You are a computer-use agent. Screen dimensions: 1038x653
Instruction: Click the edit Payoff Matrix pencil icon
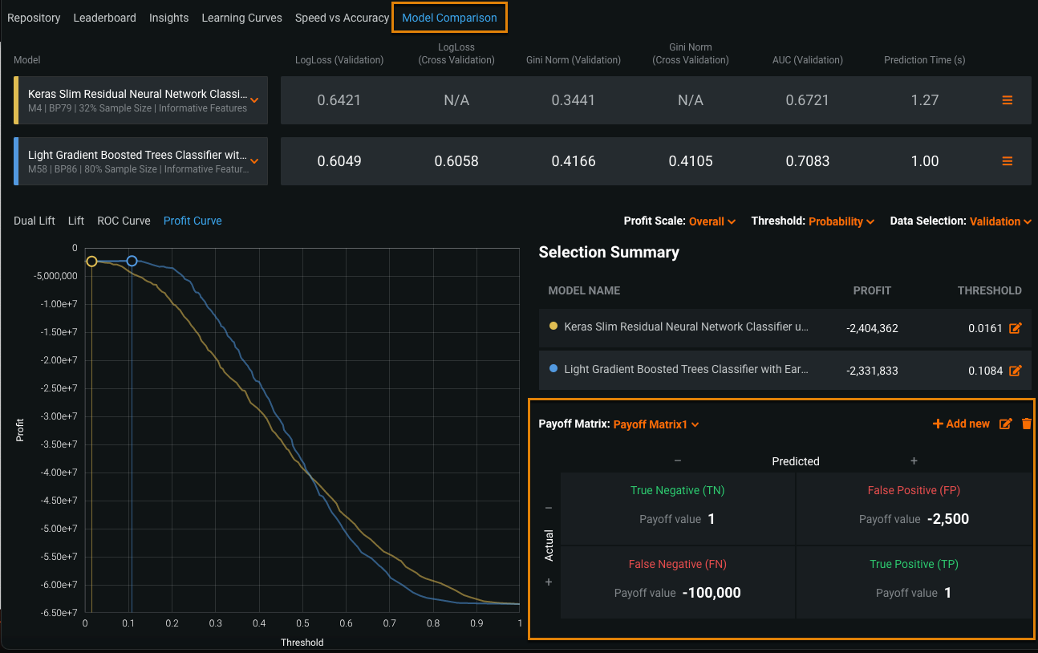1005,424
